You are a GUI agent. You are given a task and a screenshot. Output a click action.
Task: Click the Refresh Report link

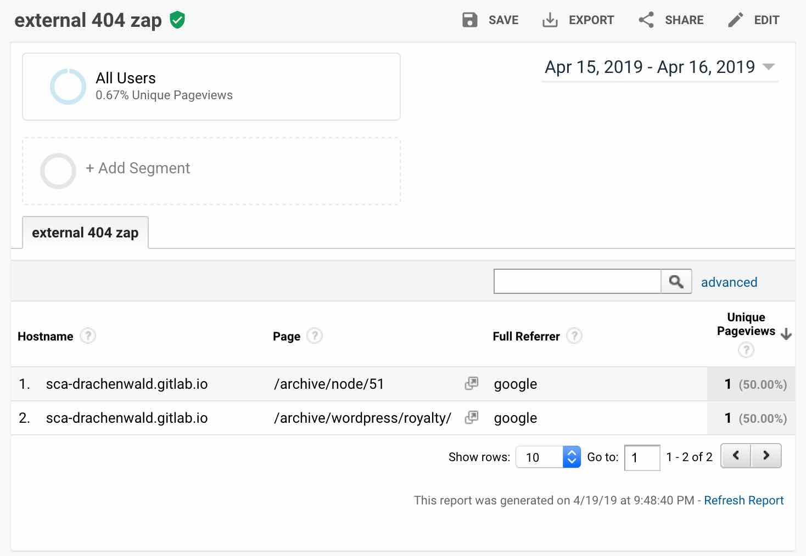743,500
